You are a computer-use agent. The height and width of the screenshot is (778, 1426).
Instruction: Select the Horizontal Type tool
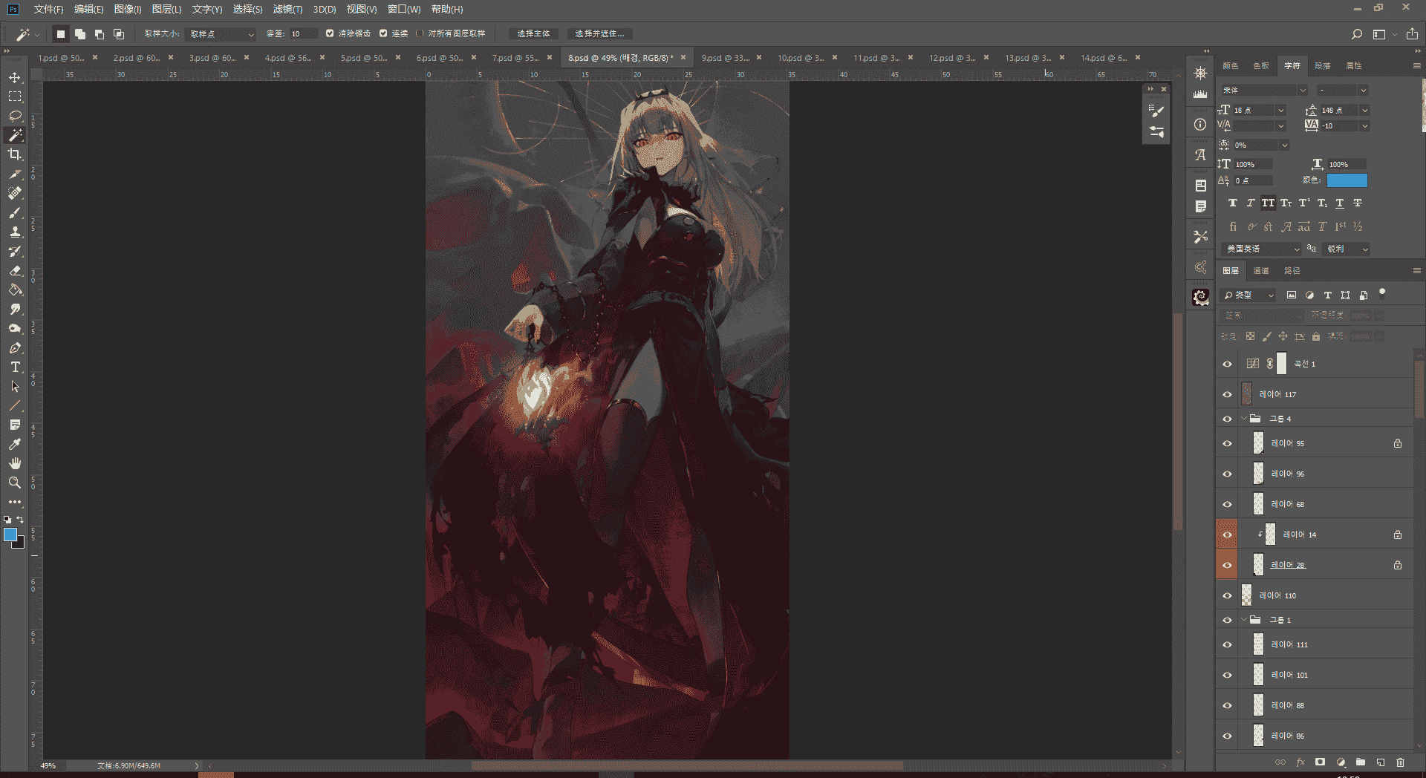15,367
